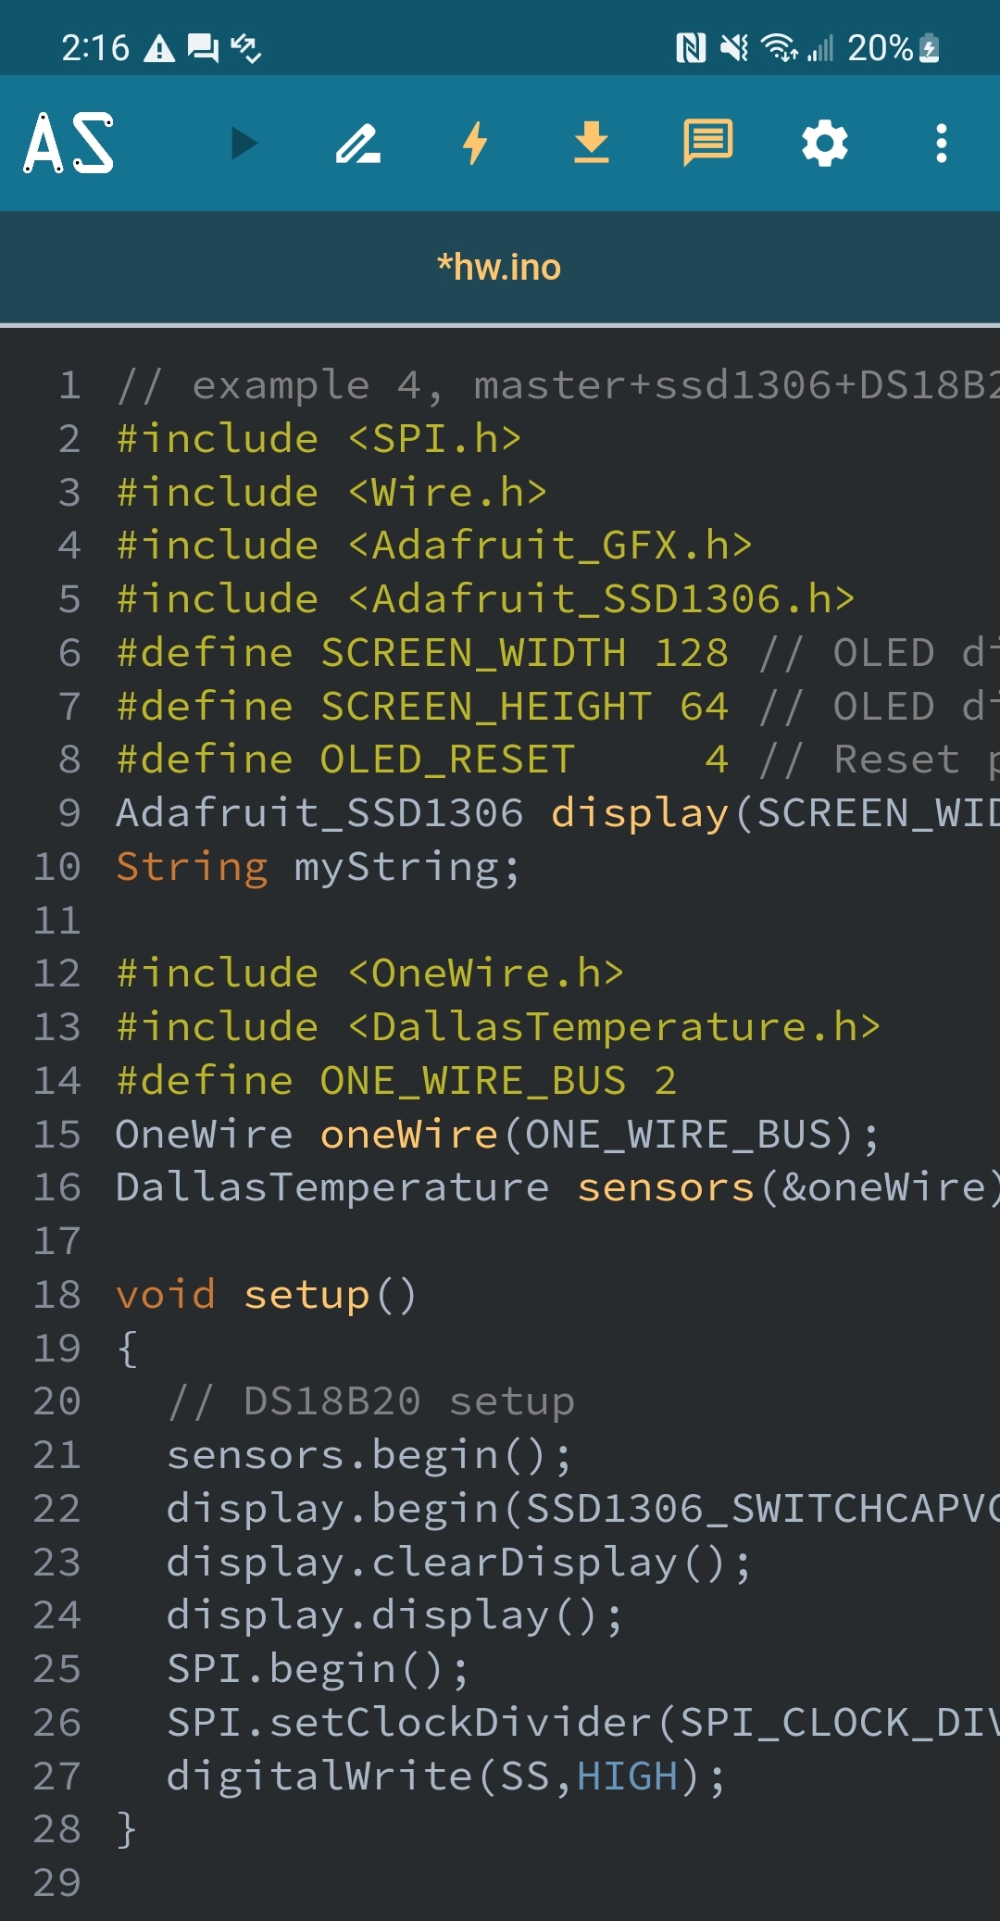Tap the muted sound status icon

(x=734, y=47)
